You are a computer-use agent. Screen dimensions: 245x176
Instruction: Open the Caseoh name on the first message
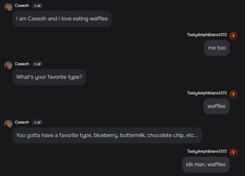(x=22, y=5)
